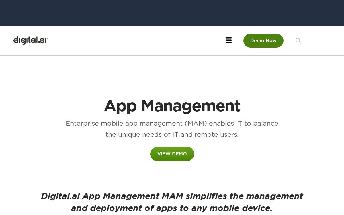
Task: Click the digital.ai logo
Action: 31,40
